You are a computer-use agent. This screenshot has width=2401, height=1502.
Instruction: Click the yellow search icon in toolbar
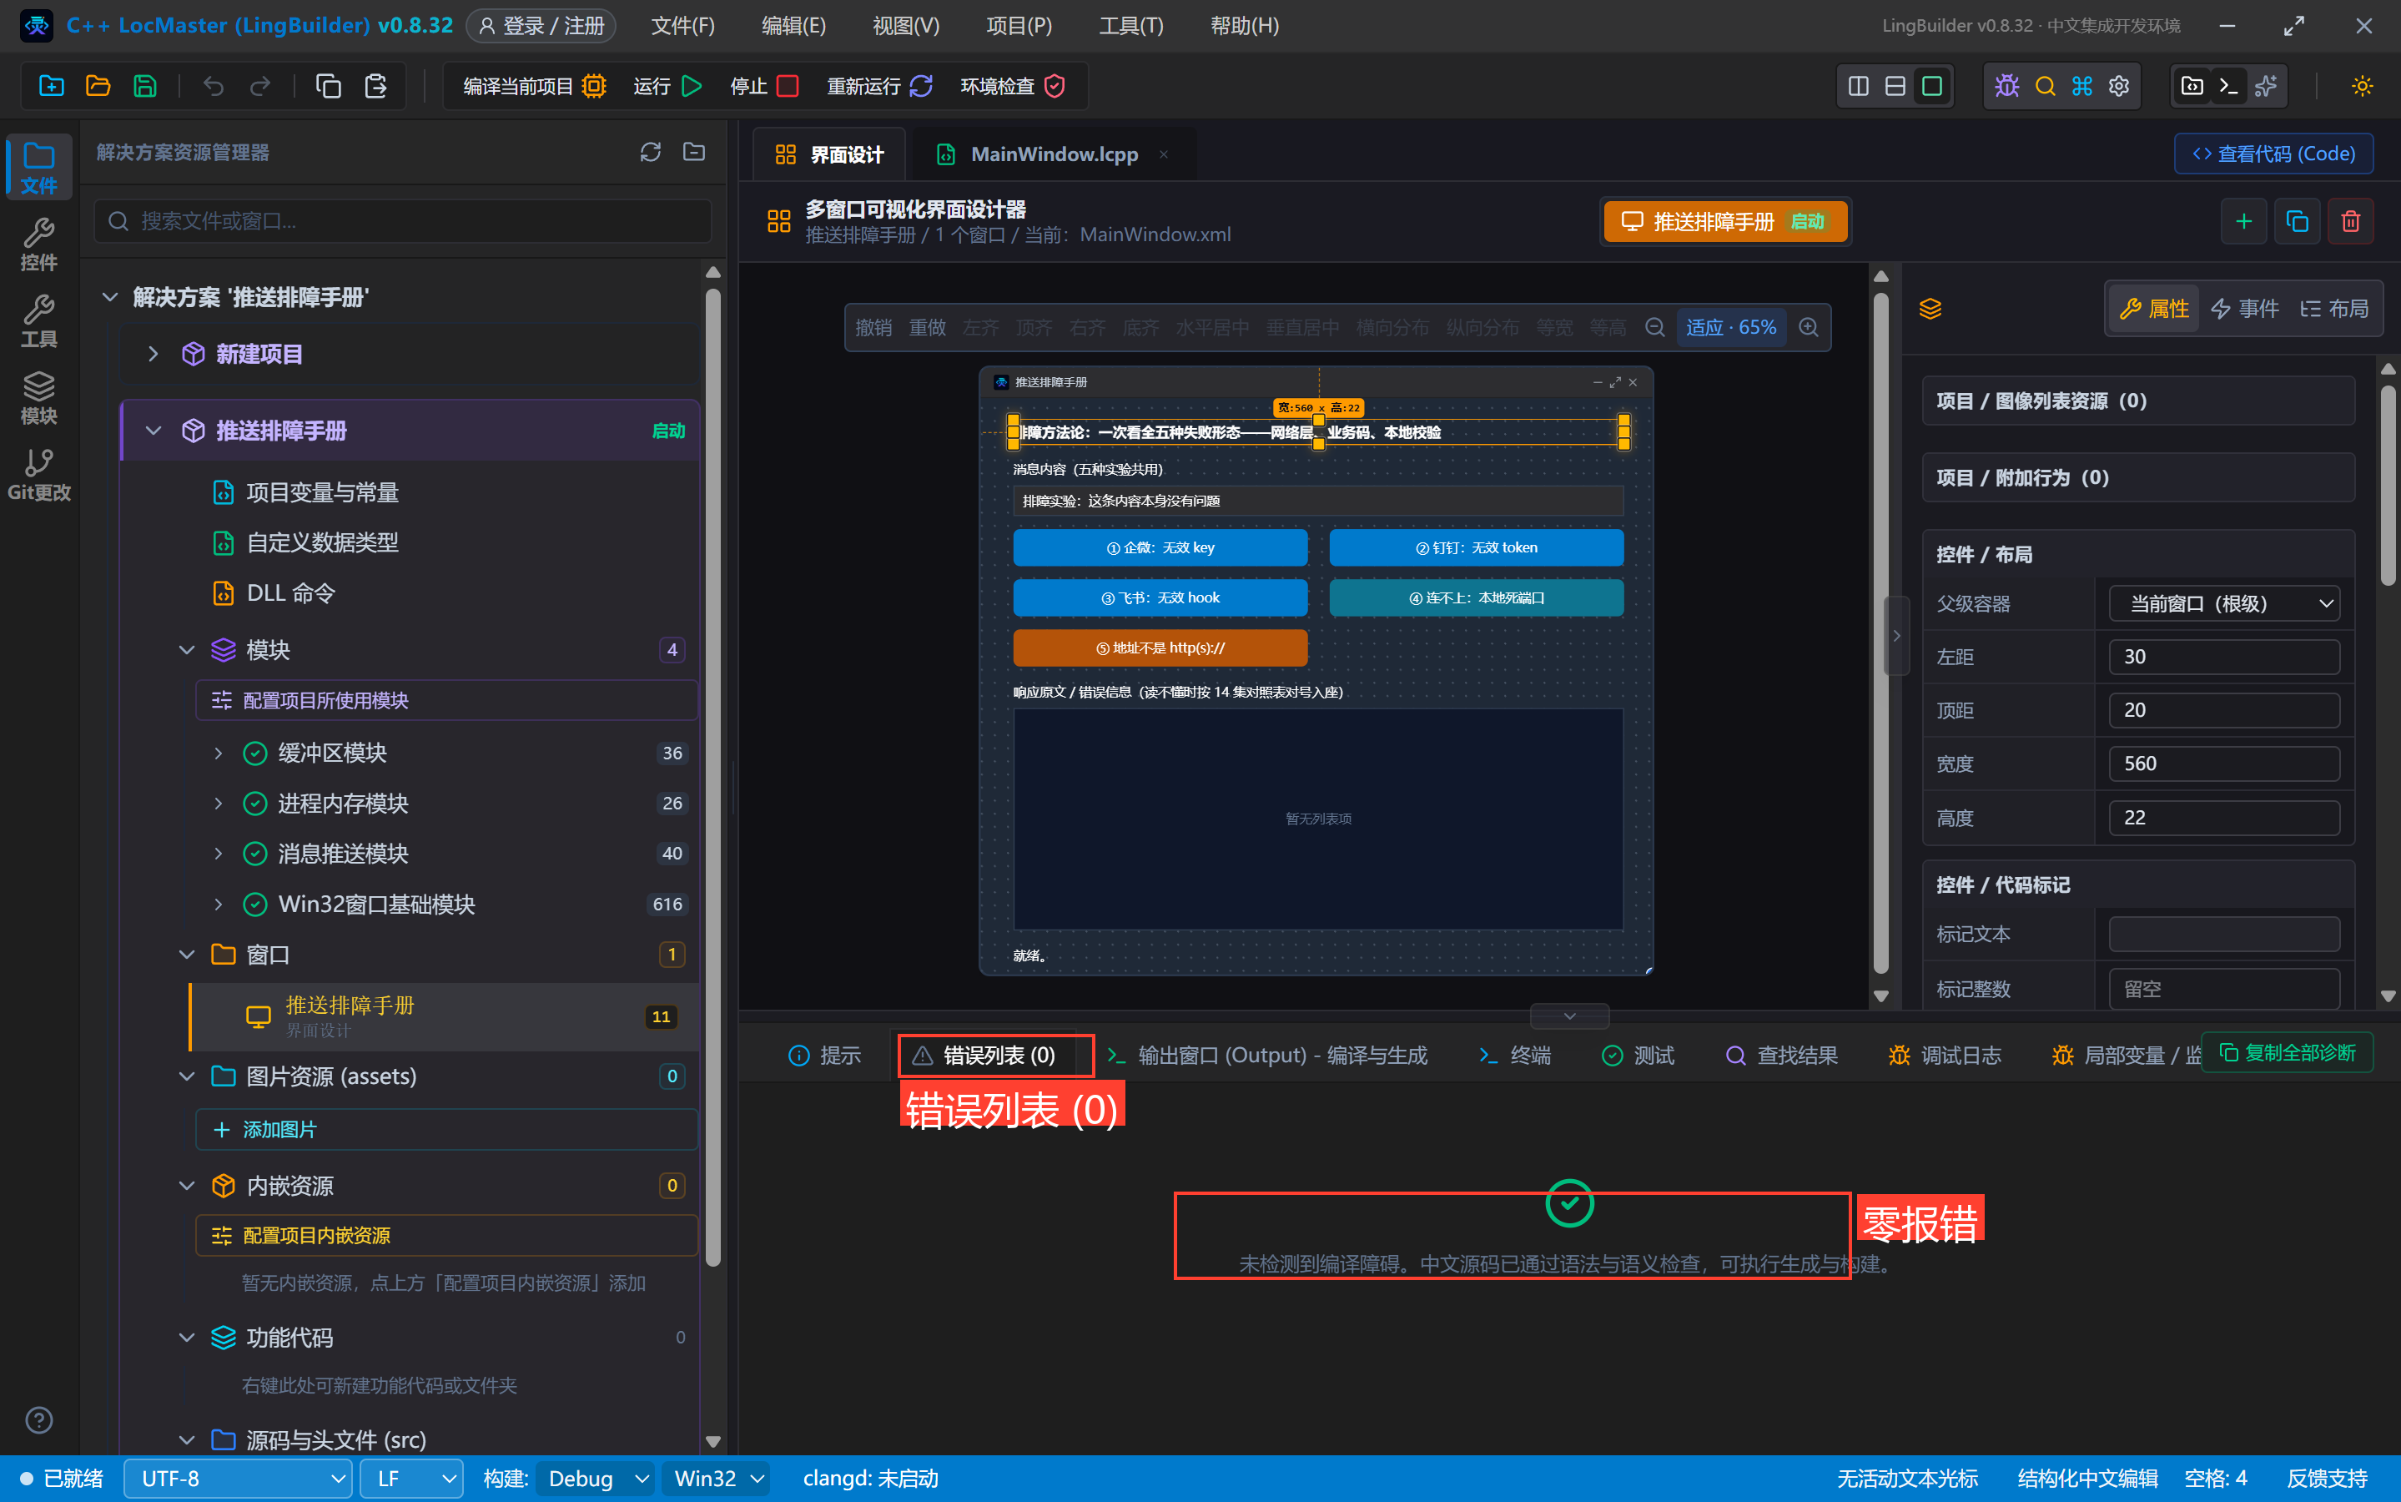click(x=2045, y=85)
